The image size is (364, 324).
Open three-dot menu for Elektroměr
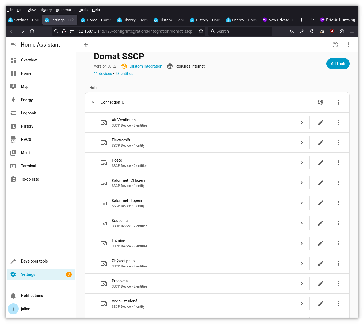[338, 143]
